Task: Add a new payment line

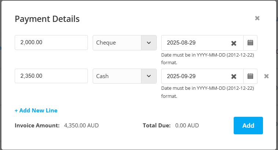Action: click(36, 111)
